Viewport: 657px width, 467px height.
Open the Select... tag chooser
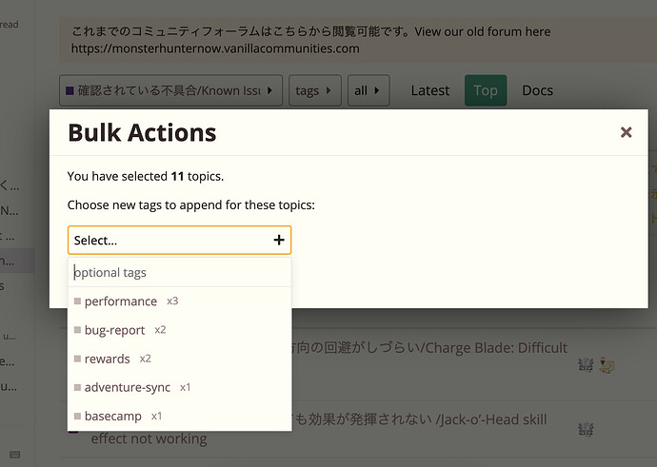179,241
